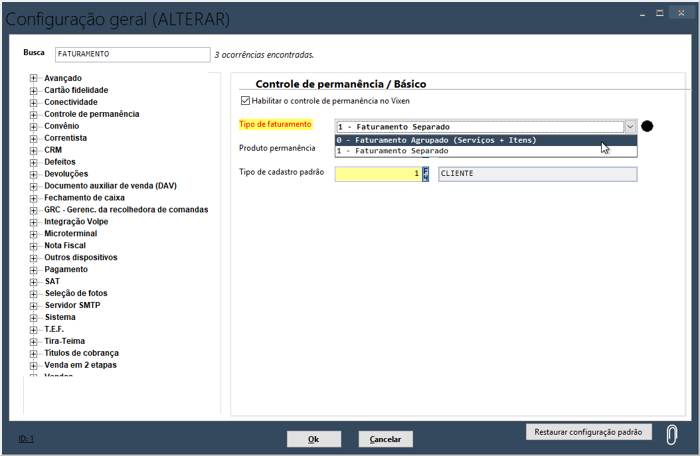Click the ID: 1 link

coord(26,439)
